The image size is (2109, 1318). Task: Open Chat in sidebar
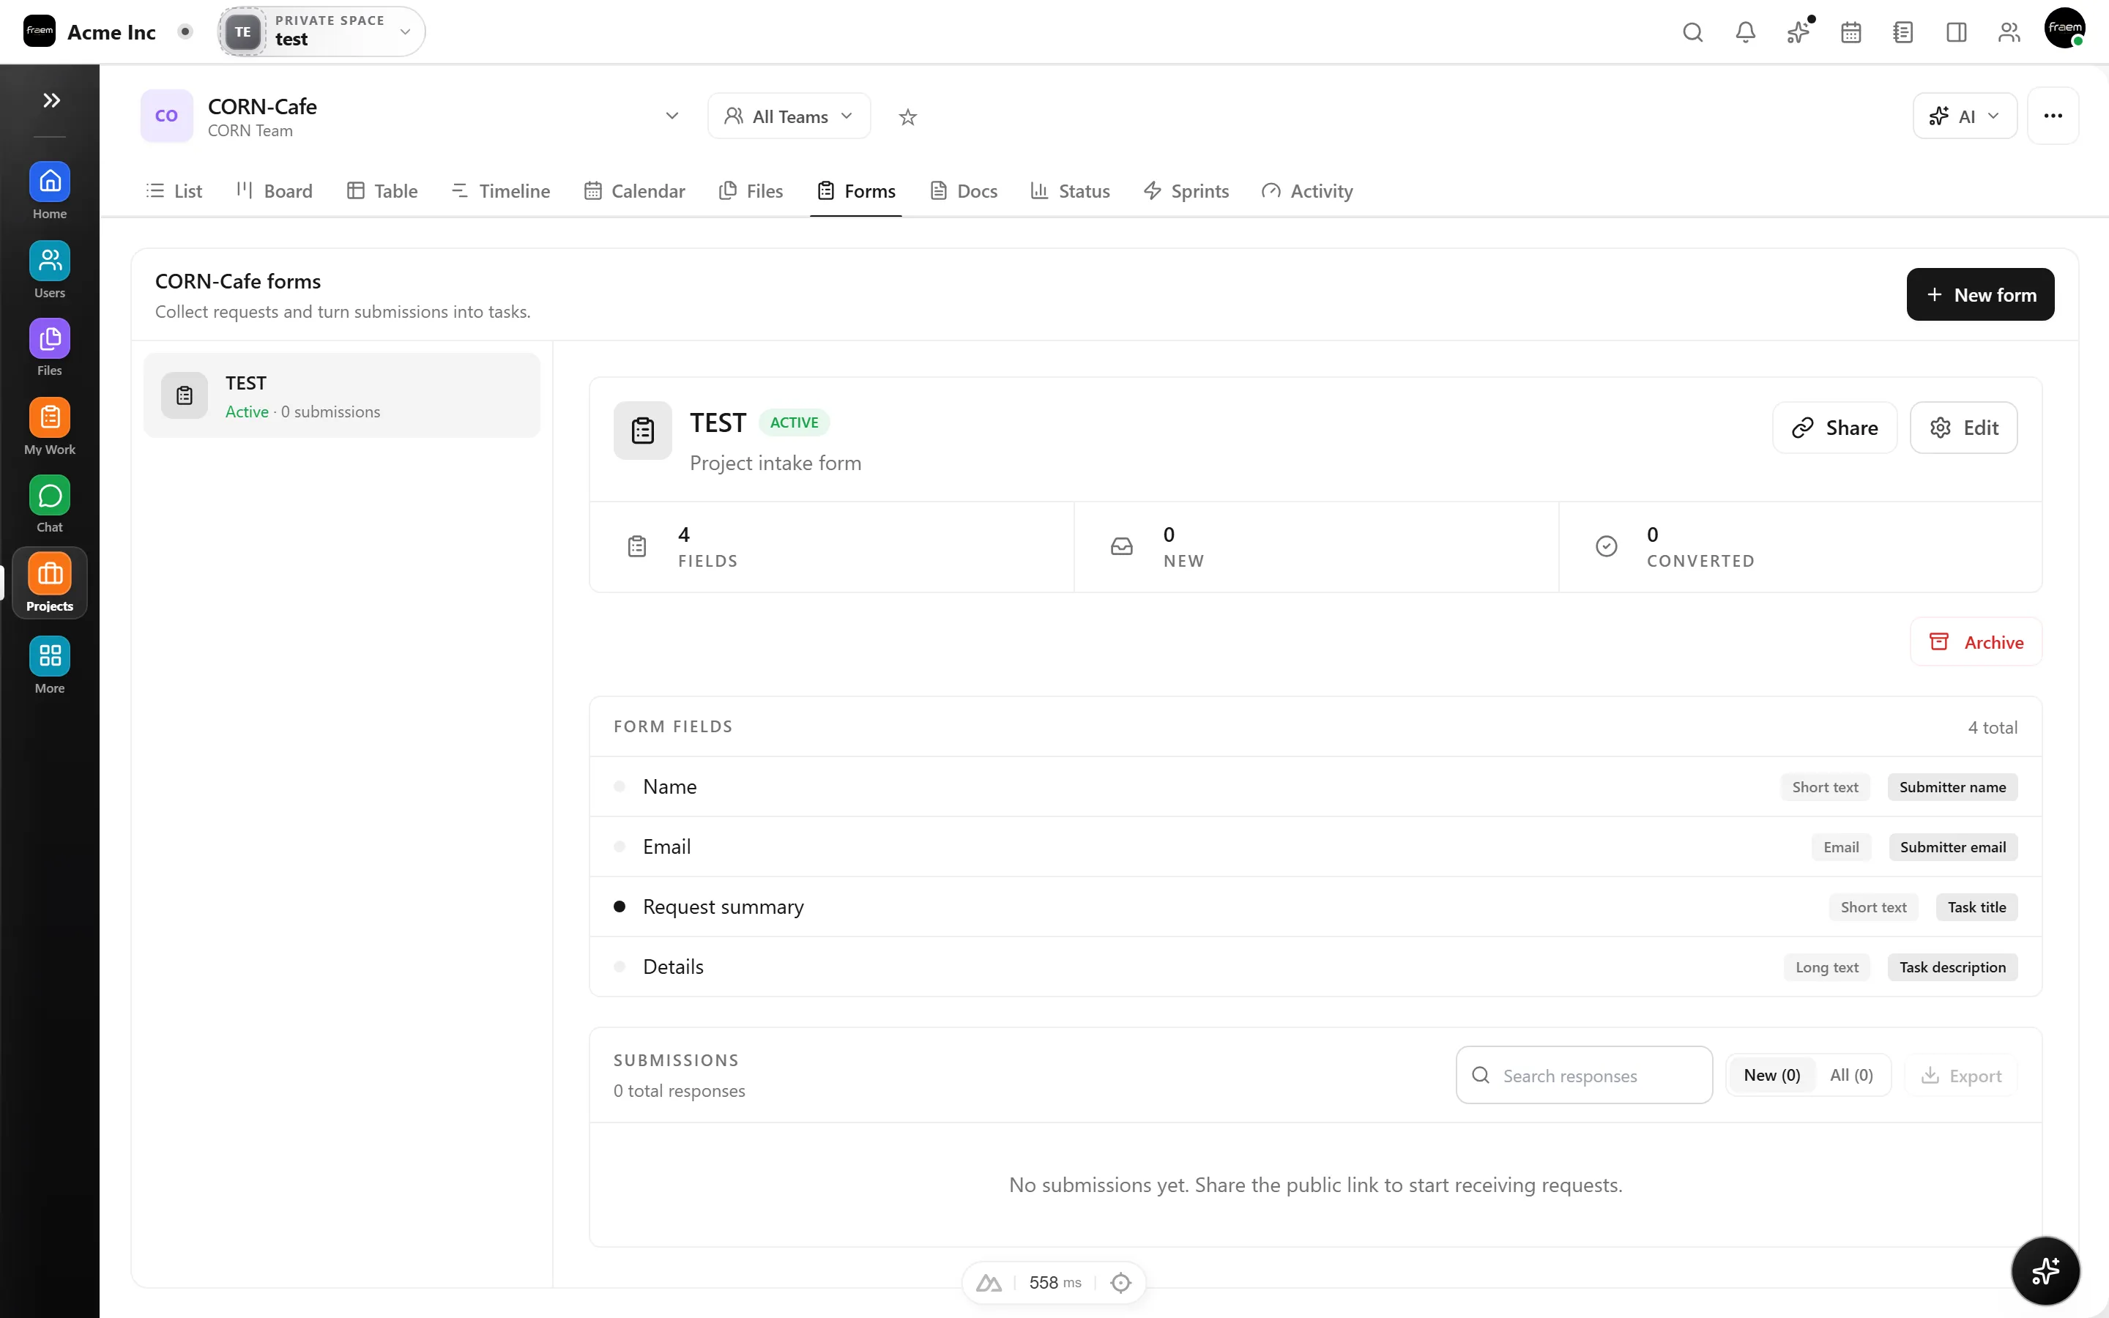[x=50, y=505]
